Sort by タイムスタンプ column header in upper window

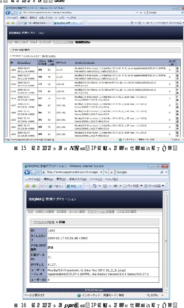point(24,62)
